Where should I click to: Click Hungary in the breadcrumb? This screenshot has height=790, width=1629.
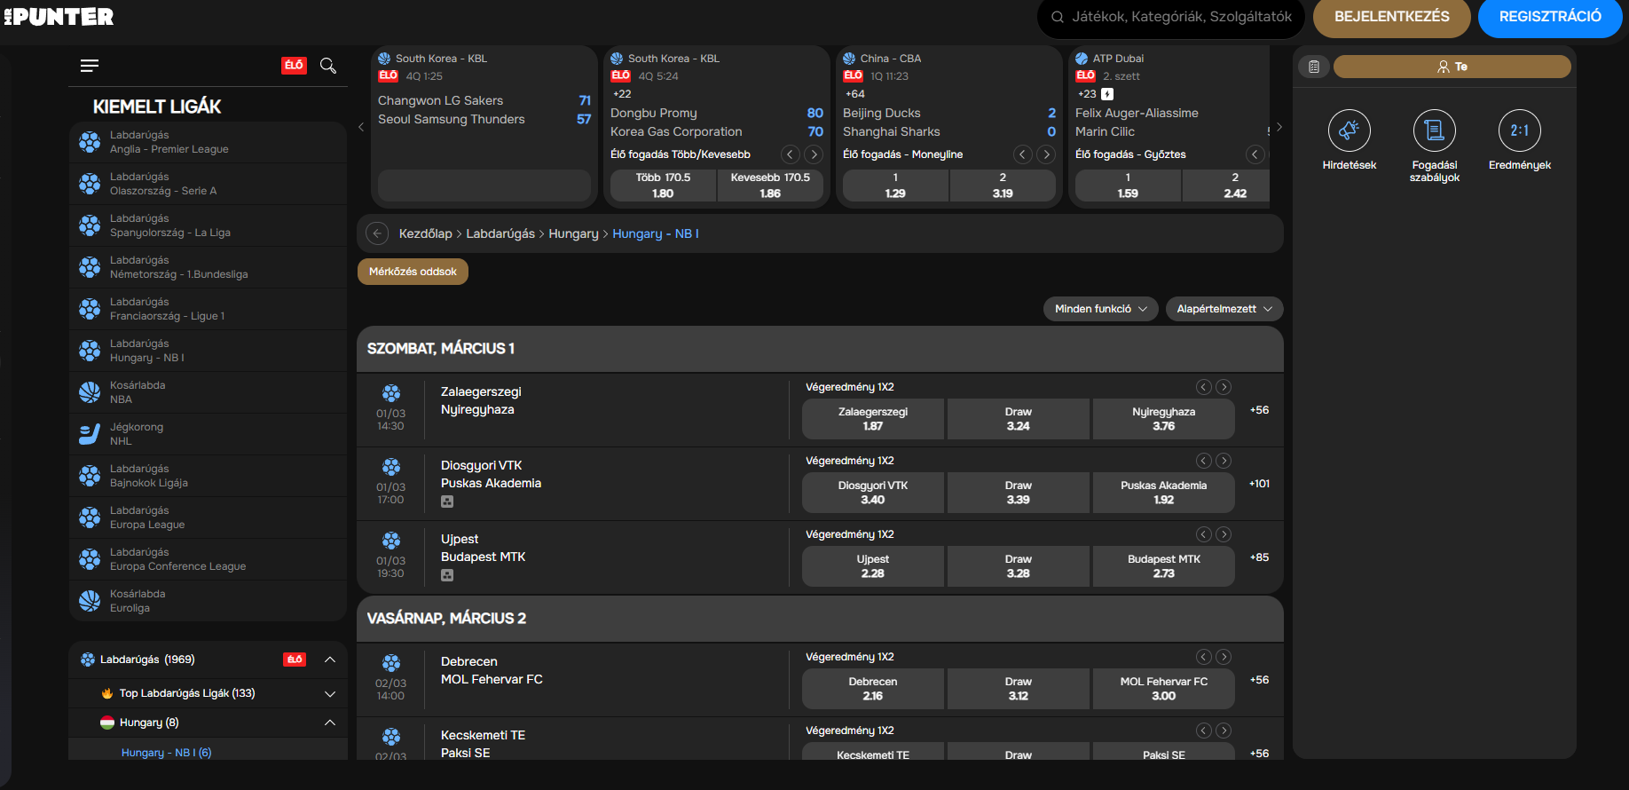(573, 233)
